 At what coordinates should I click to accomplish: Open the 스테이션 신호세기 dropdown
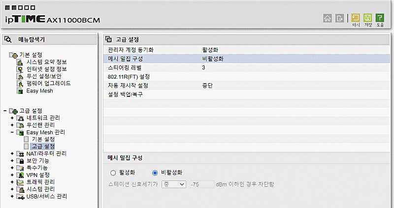[174, 184]
